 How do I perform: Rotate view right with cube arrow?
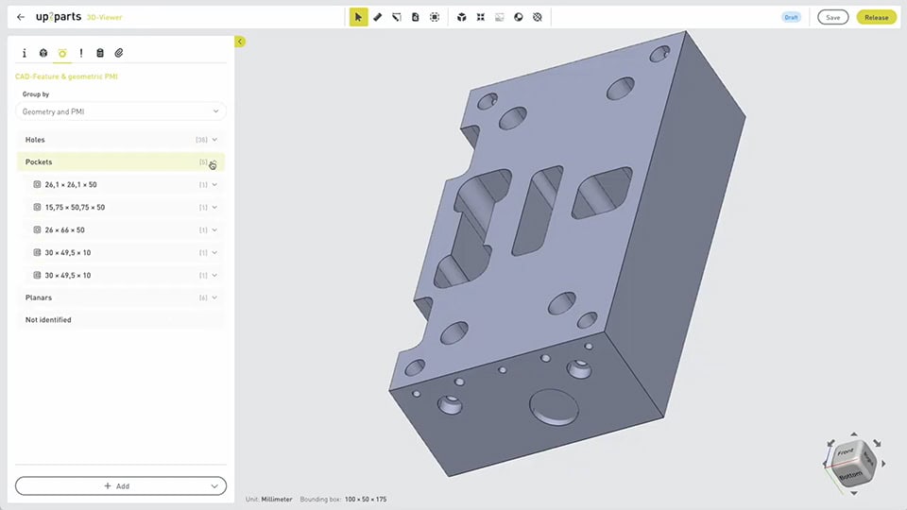(x=883, y=464)
